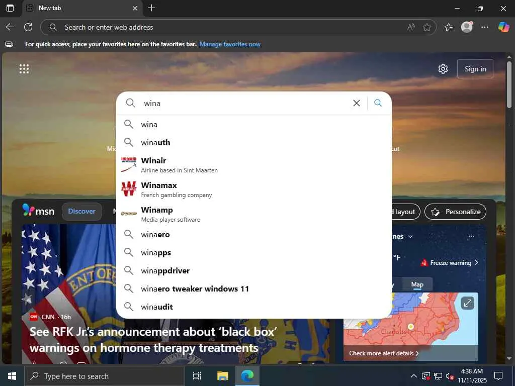Open the notifications action center icon

(x=498, y=376)
